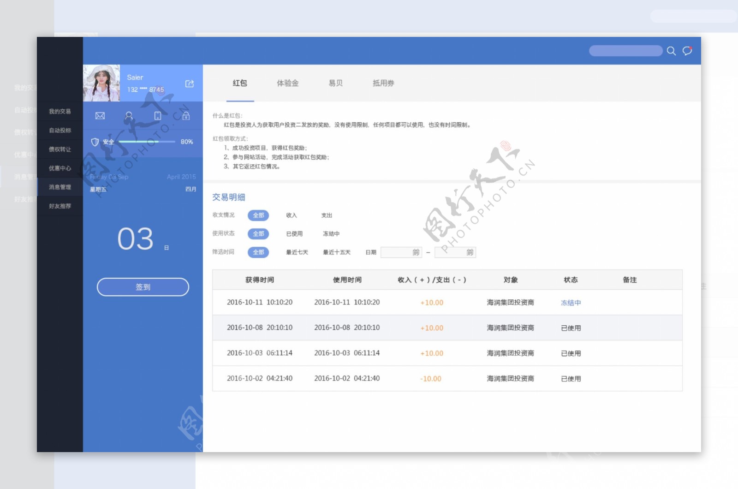Click the top search input field
Screen dimensions: 738x489
625,51
